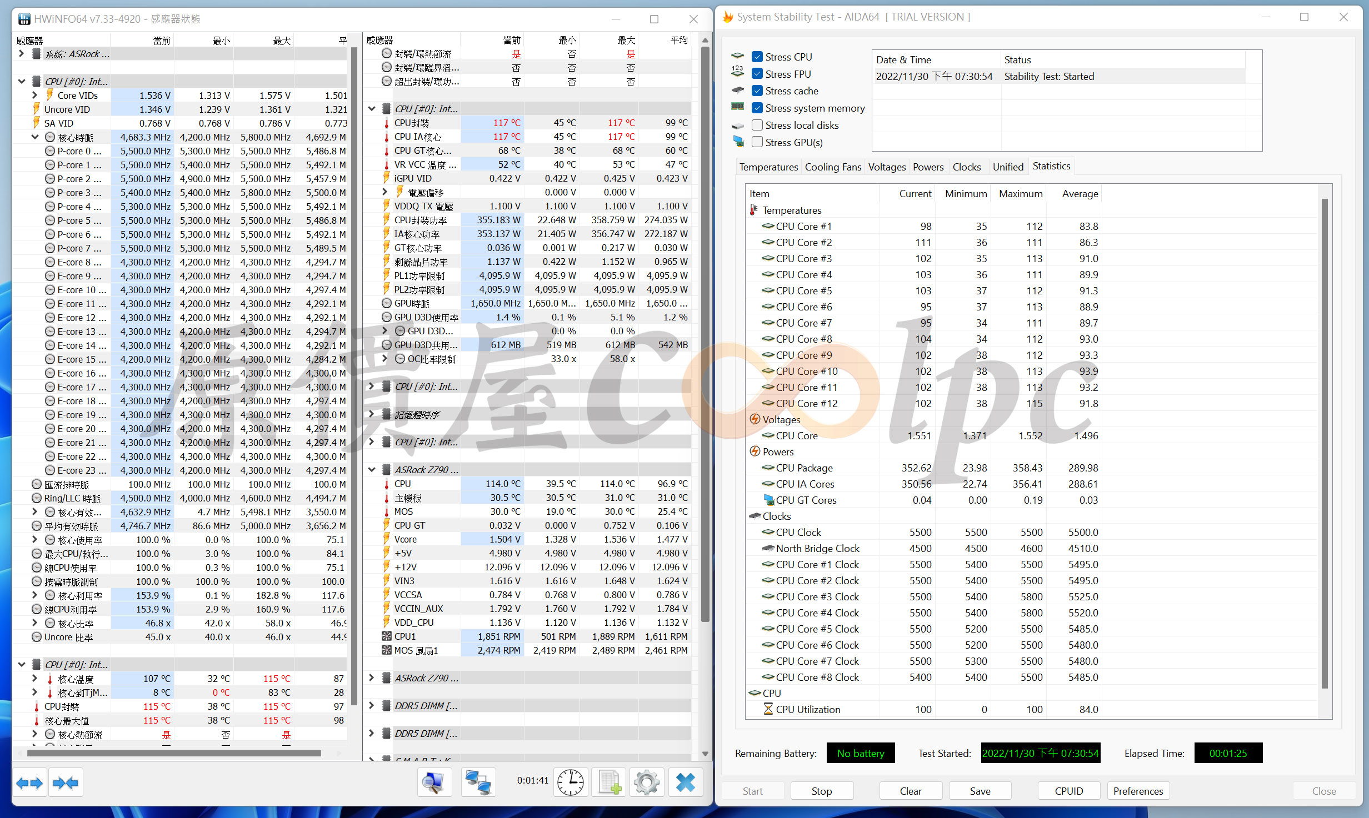1369x818 pixels.
Task: Expand the 核心使用率 row
Action: [35, 539]
